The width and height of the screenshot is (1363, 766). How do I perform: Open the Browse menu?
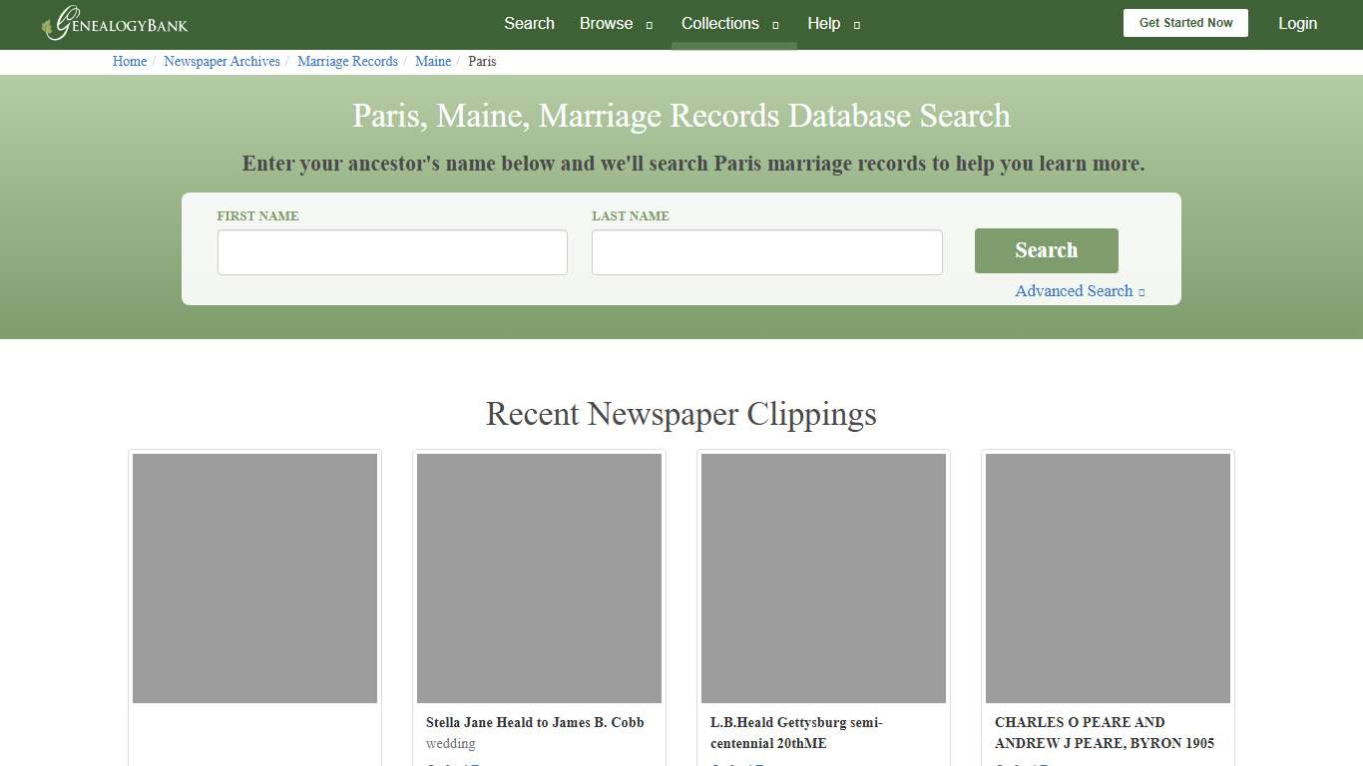[606, 23]
